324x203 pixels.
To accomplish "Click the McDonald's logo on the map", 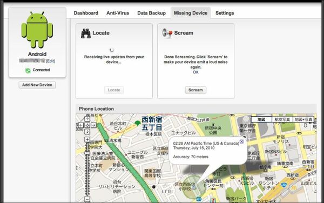I will [294, 188].
